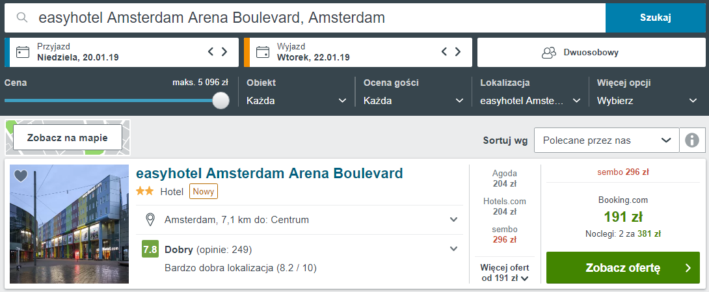Open the Sortuj wg dropdown
The width and height of the screenshot is (709, 292).
point(606,140)
